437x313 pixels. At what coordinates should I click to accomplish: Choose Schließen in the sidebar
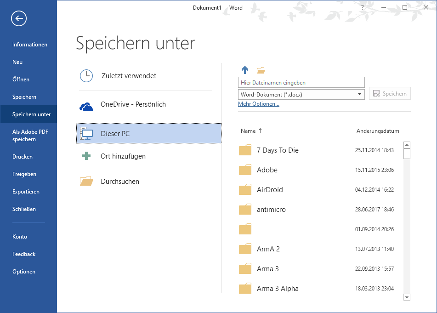(24, 209)
